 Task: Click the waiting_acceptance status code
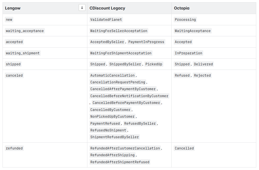(x=25, y=31)
